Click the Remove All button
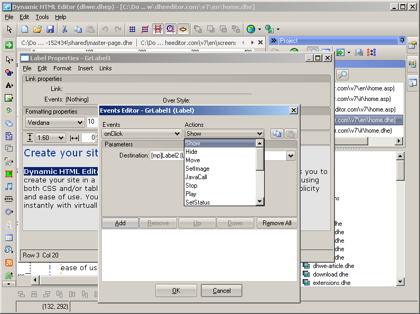This screenshot has width=420, height=314. (277, 223)
